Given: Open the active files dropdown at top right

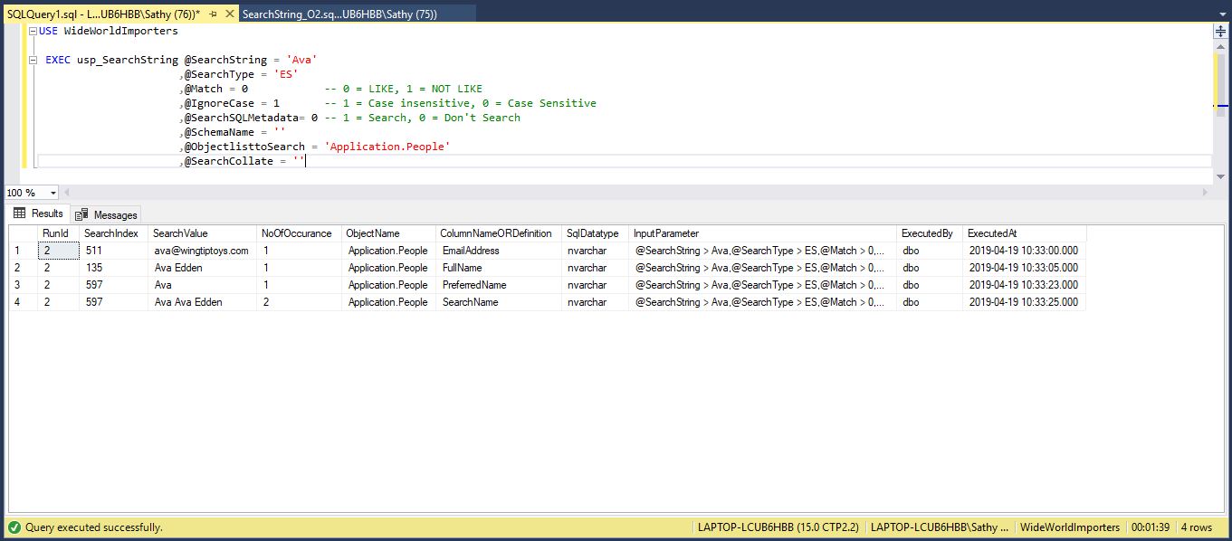Looking at the screenshot, I should point(1222,14).
